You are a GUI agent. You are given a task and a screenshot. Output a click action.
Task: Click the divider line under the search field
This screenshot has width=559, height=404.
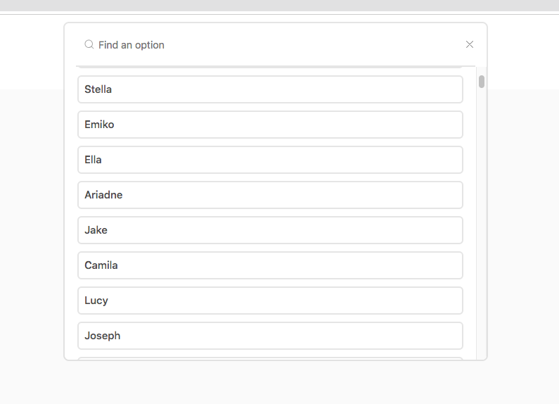click(x=276, y=66)
